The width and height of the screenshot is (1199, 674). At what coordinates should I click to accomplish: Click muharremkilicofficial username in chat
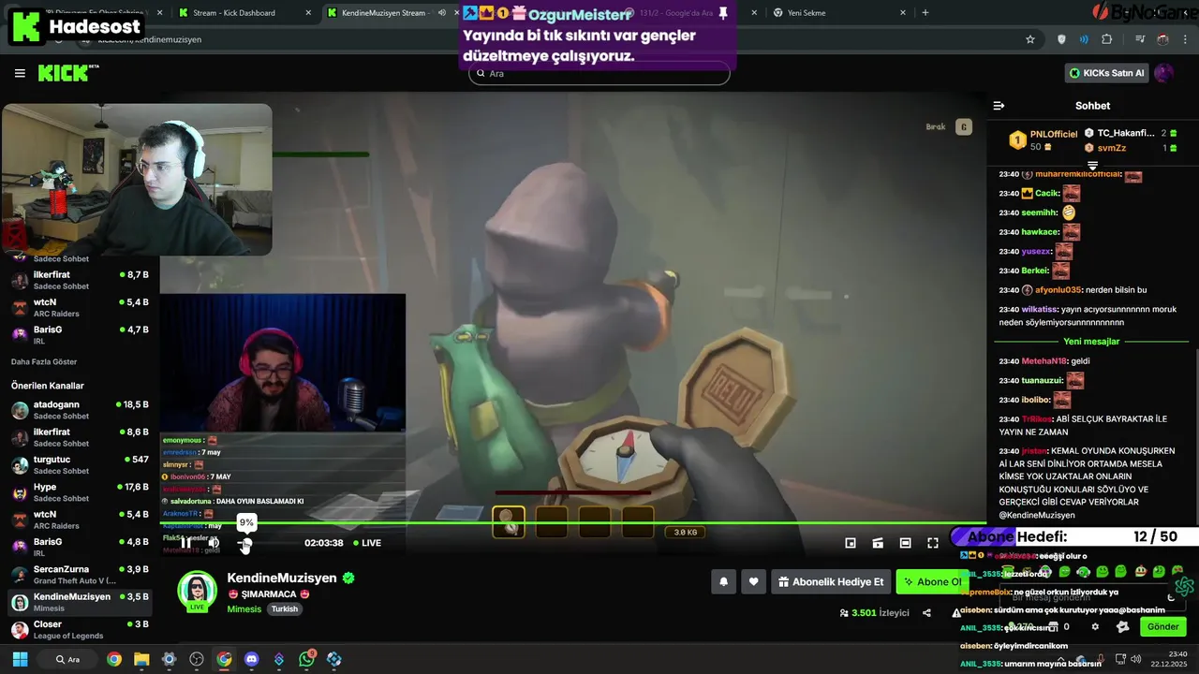point(1075,174)
